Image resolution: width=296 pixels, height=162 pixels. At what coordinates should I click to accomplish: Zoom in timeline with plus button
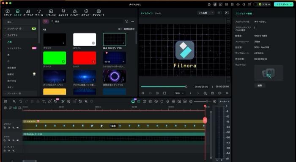[215, 101]
